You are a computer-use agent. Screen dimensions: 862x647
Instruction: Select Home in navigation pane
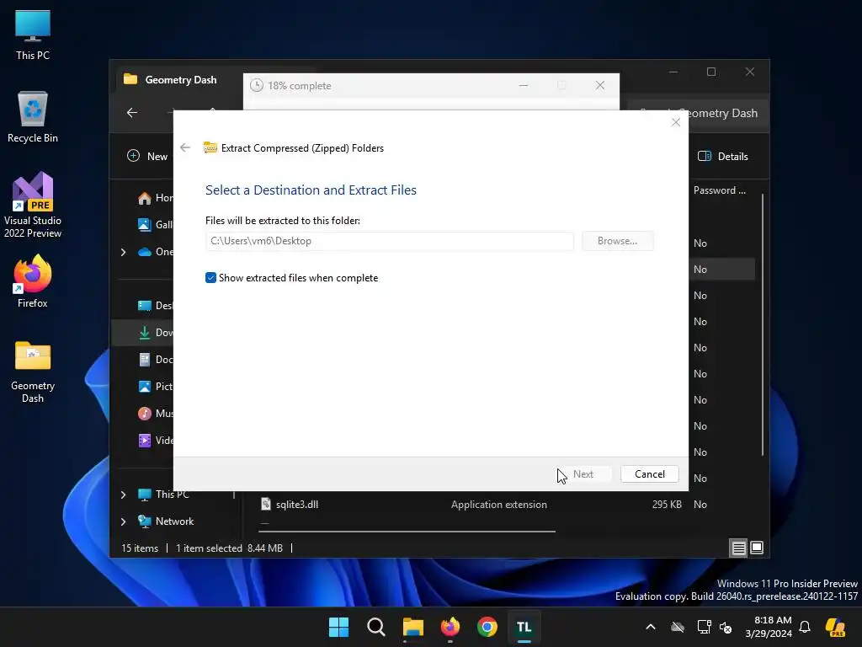[156, 198]
